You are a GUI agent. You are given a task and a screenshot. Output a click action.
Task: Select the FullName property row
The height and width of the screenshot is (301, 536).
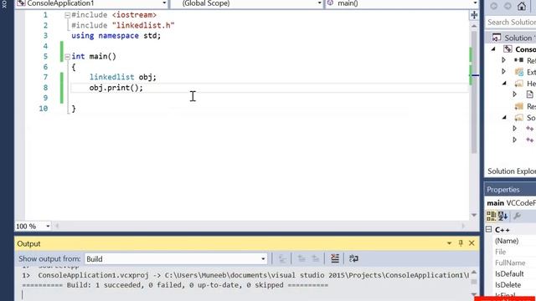coord(511,263)
